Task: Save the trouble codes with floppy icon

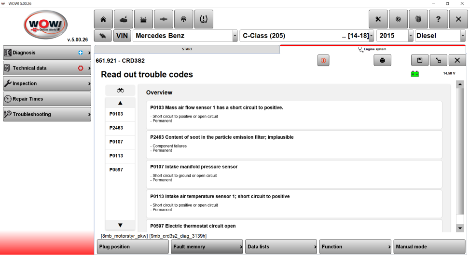Action: [420, 60]
